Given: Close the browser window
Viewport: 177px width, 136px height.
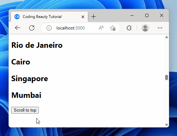Looking at the screenshot, I should point(162,15).
